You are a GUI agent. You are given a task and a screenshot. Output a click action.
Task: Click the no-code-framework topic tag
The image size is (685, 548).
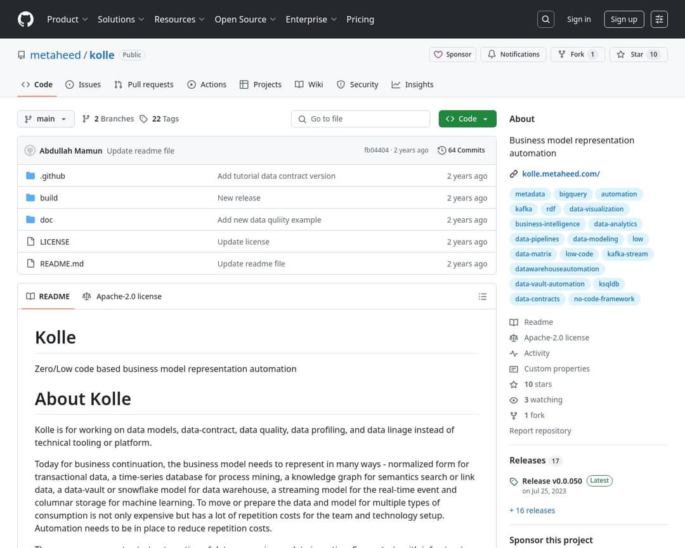click(604, 299)
